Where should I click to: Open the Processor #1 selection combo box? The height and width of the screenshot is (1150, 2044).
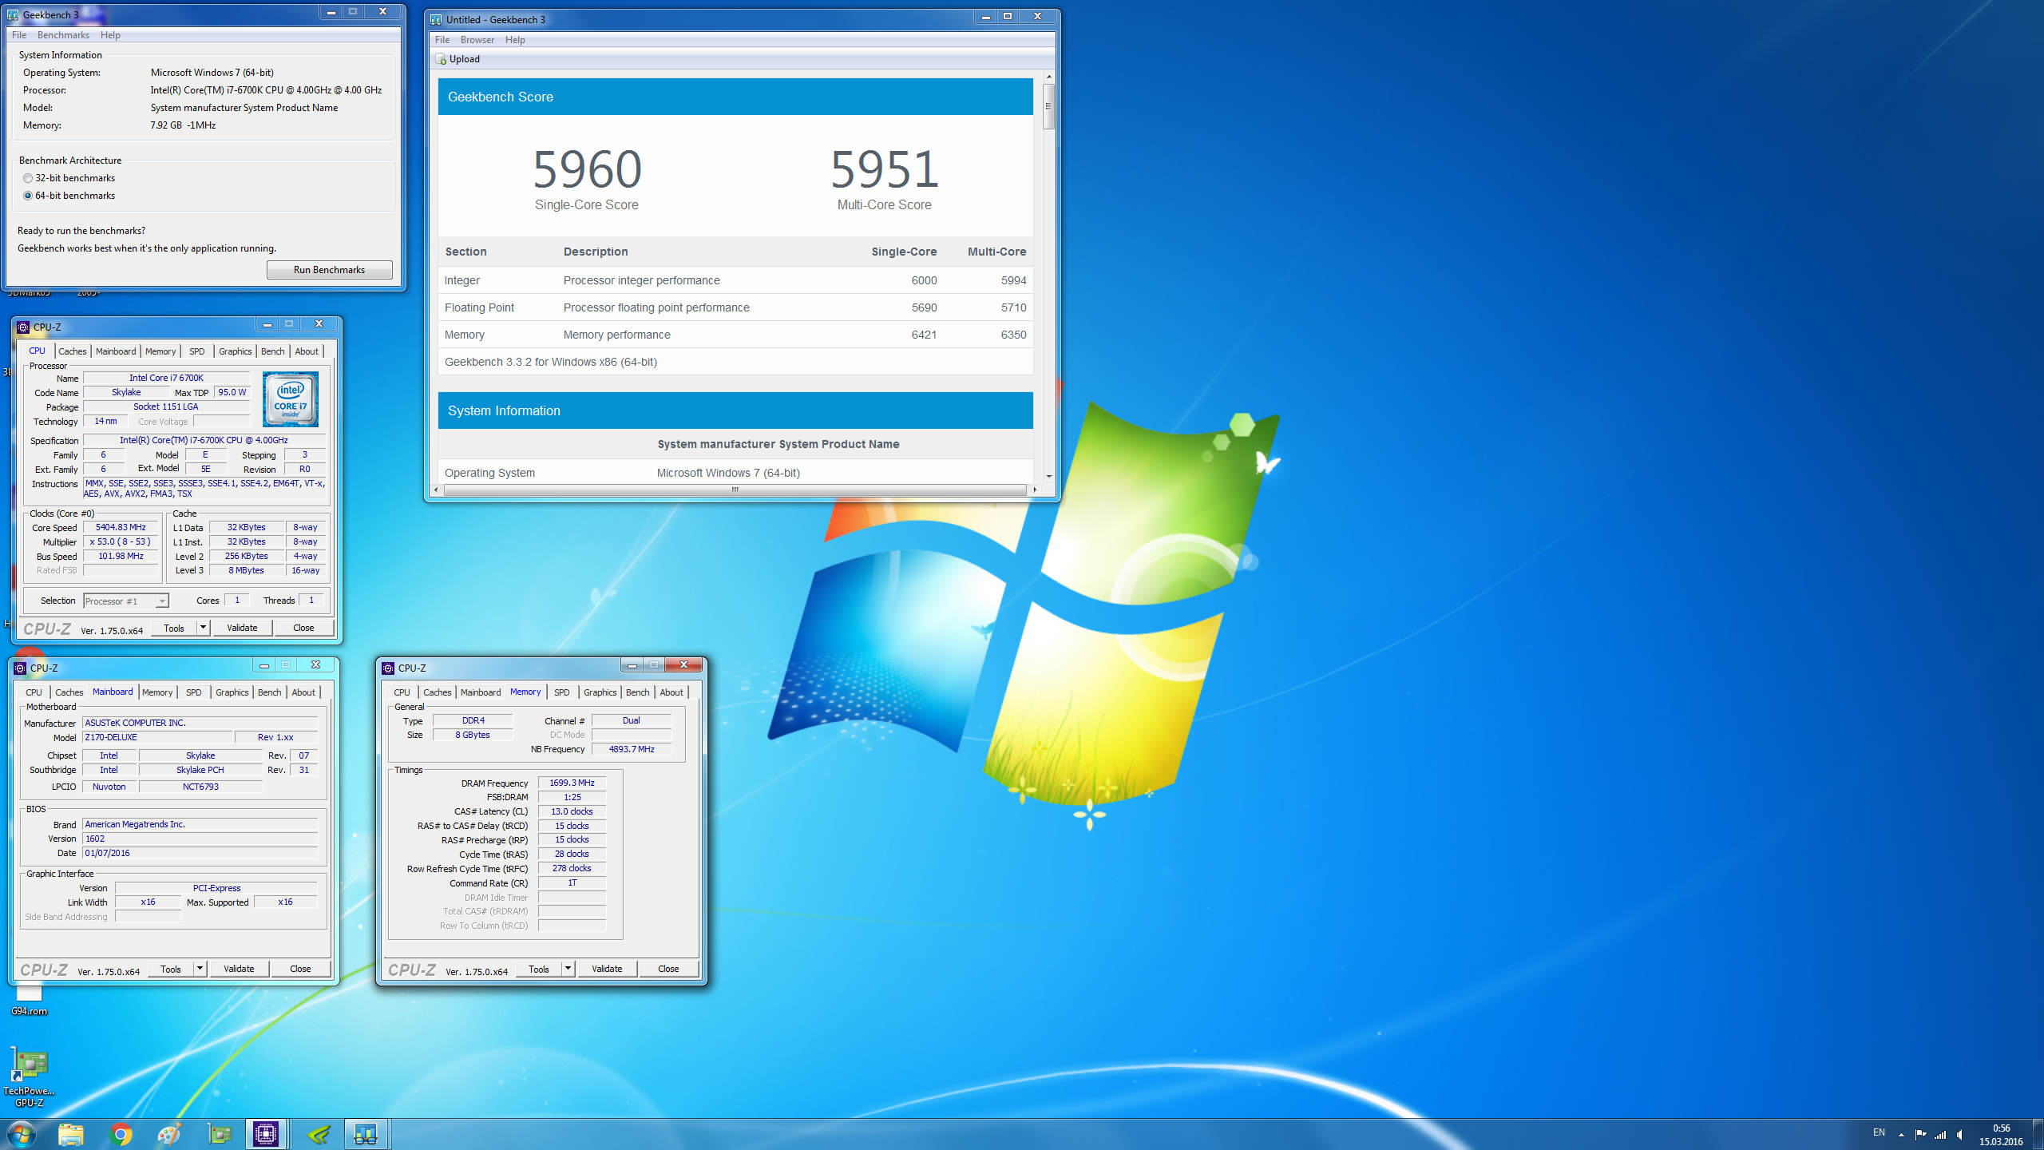click(x=126, y=601)
